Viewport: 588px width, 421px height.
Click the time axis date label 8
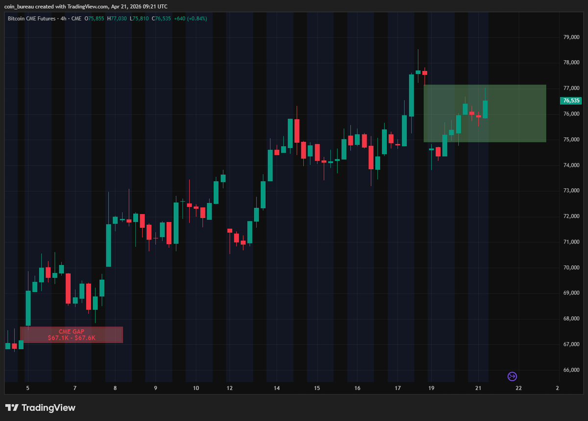click(x=115, y=388)
